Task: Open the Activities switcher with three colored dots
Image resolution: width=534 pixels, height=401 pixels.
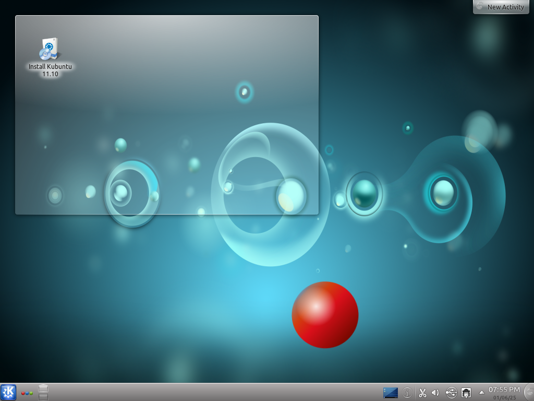Action: pos(27,393)
